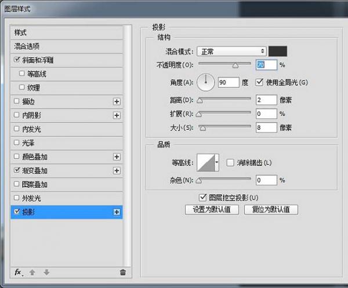
Task: Enable the 等高线 sub-option checkbox
Action: 22,74
